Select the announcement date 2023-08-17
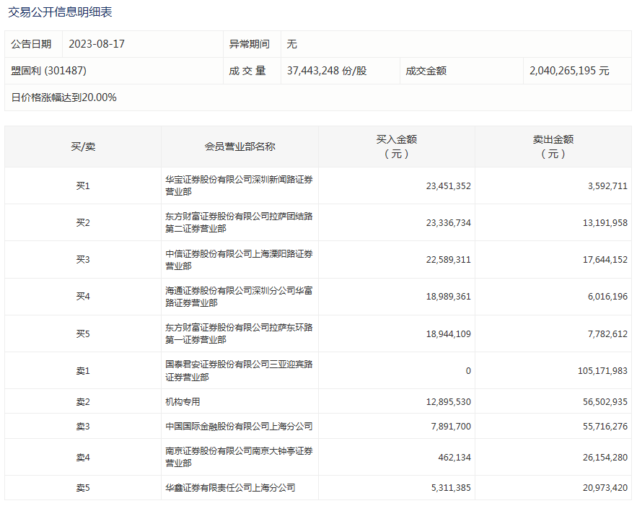 pos(97,44)
